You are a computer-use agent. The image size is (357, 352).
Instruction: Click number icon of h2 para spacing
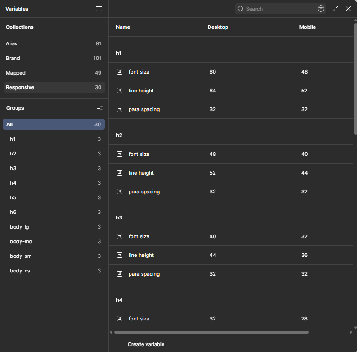click(x=120, y=192)
